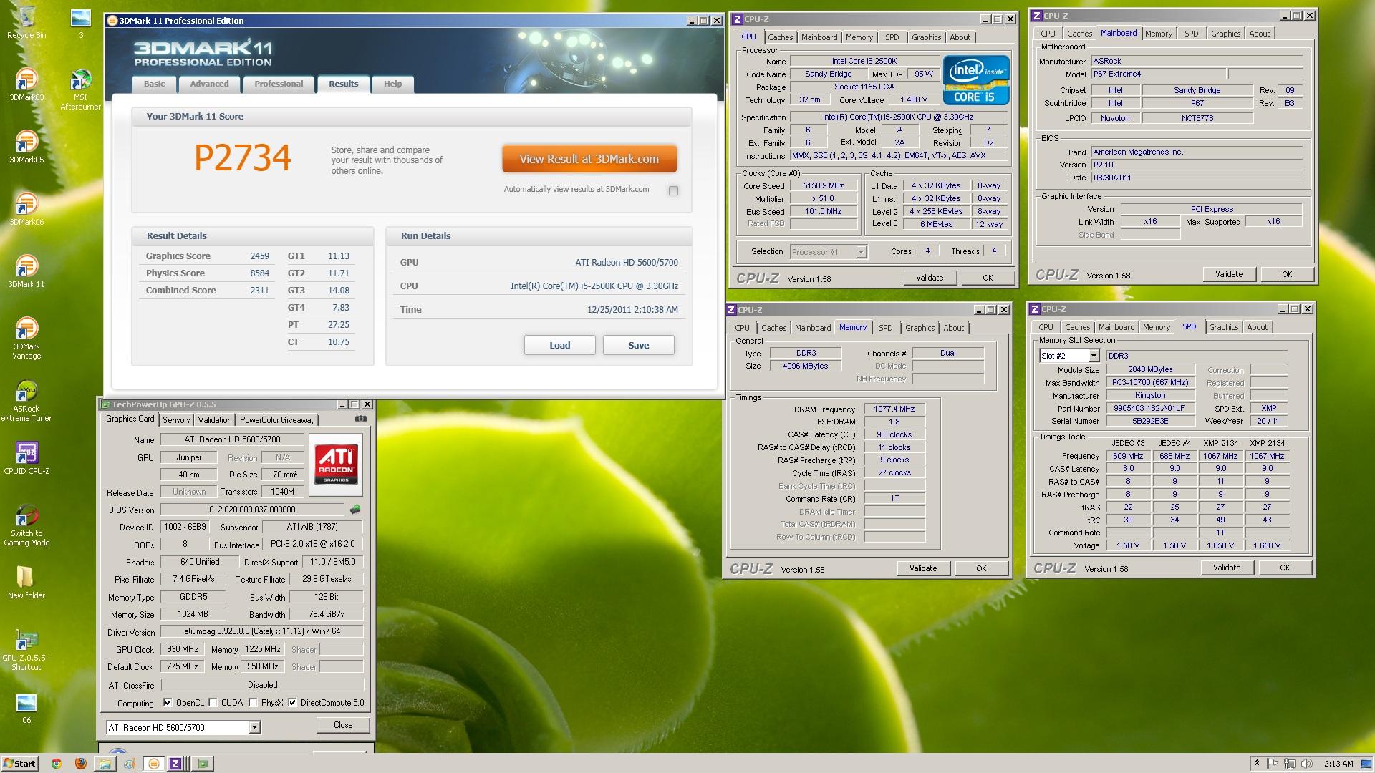Screen dimensions: 1375x773
Task: Switch to GPU-Z taskbar button
Action: 203,764
